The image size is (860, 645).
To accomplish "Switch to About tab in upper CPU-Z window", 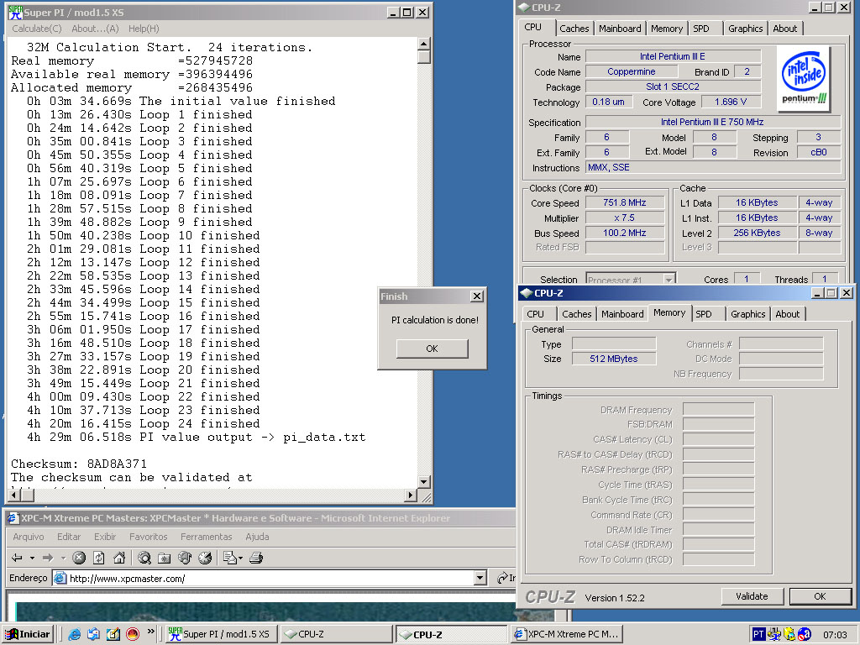I will 785,29.
